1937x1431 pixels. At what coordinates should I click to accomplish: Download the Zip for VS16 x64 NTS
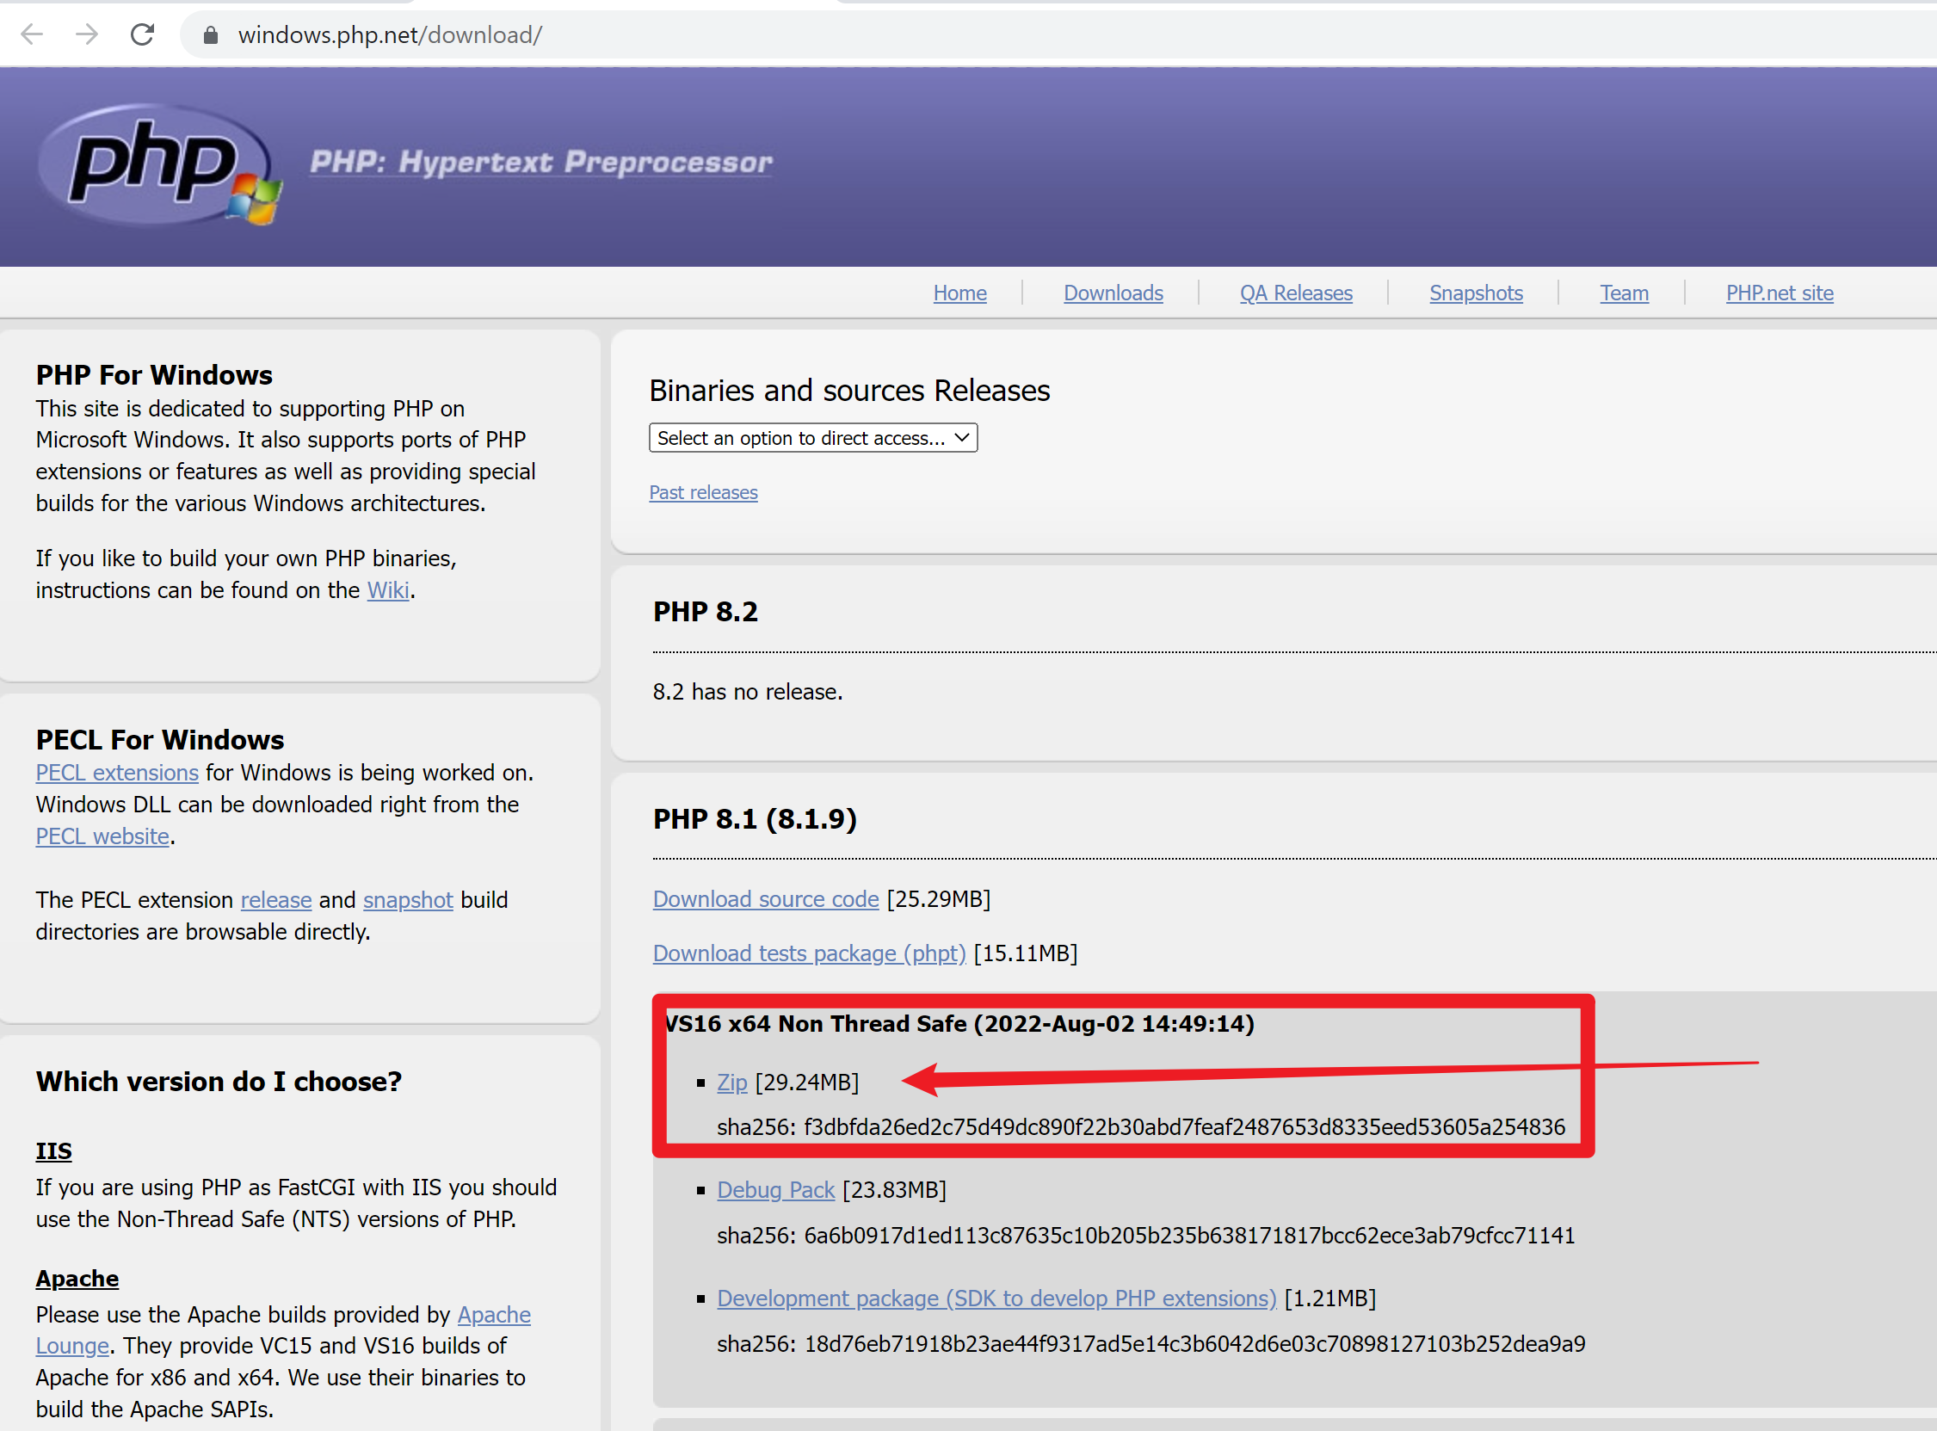click(x=731, y=1082)
